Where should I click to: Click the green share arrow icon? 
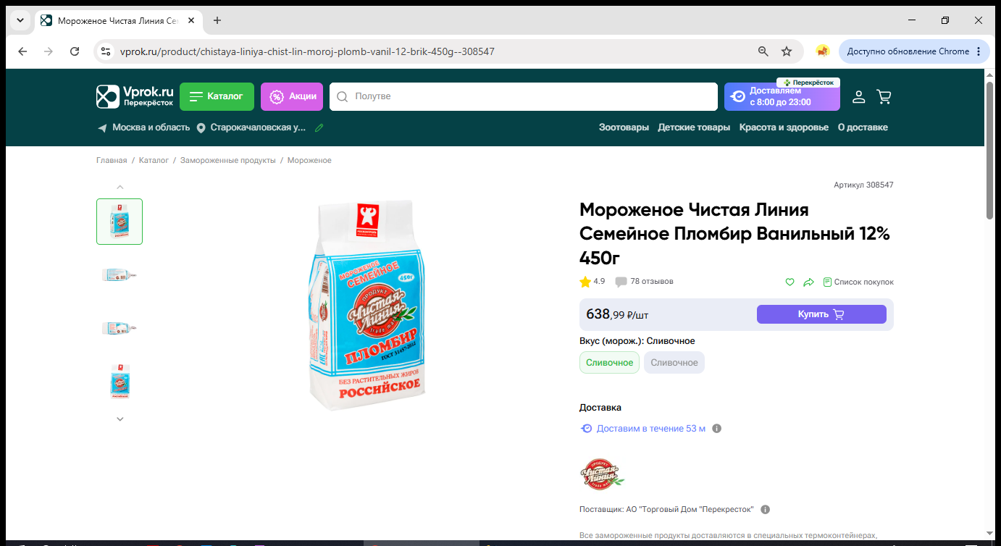[809, 282]
